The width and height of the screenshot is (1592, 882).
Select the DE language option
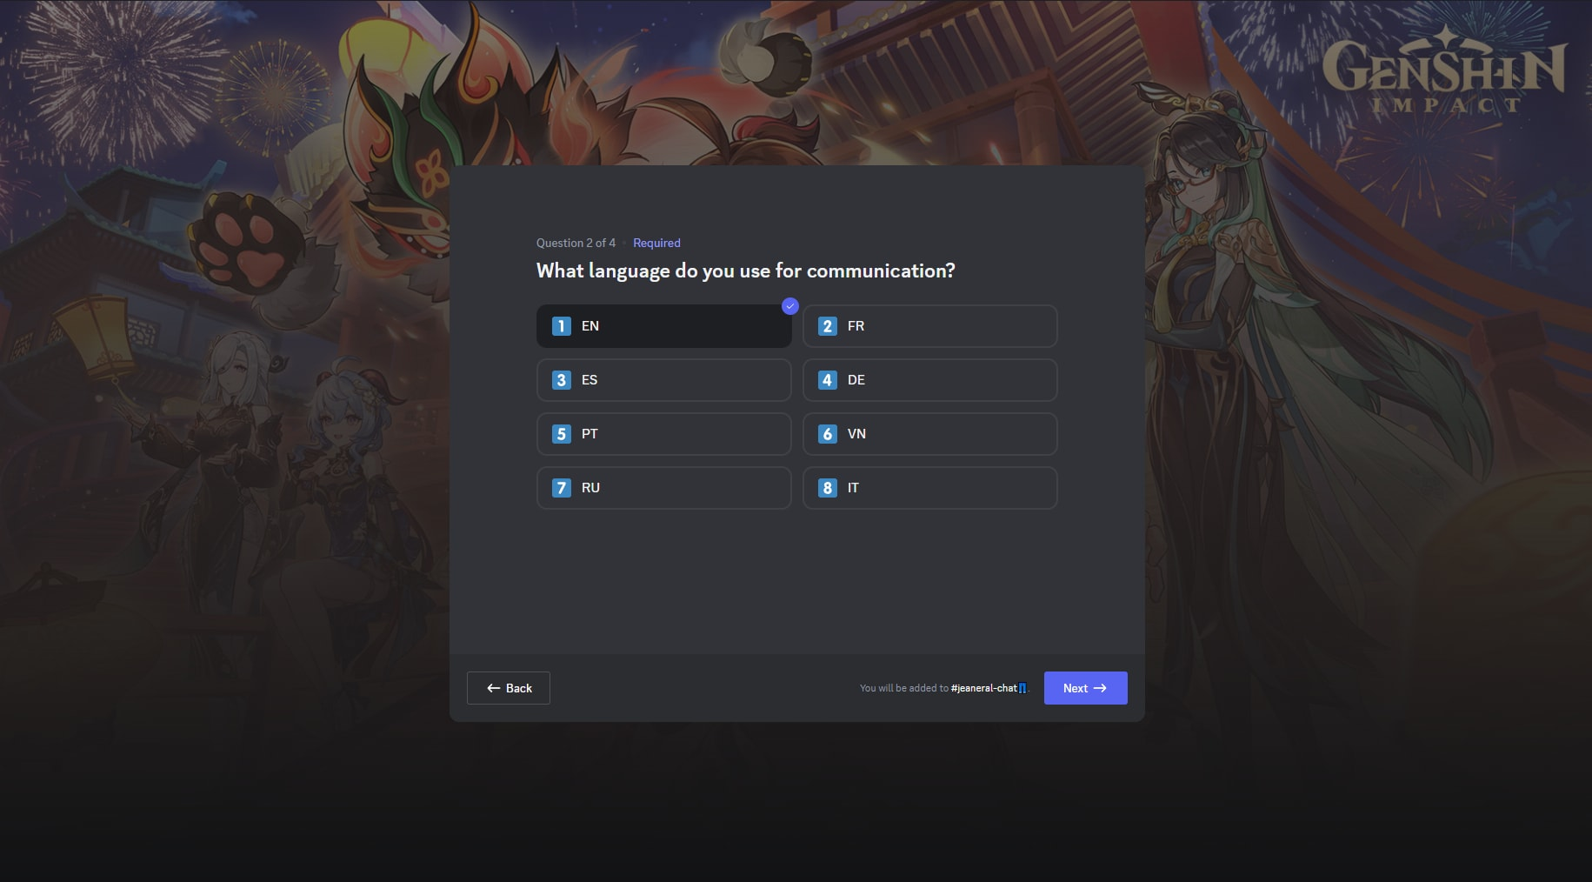click(929, 380)
